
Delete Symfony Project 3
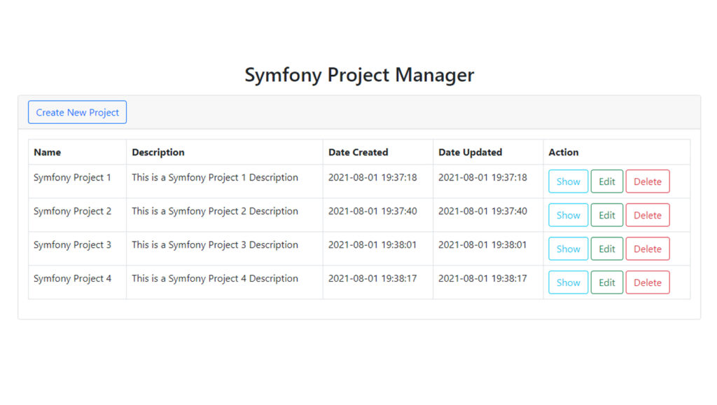[648, 249]
